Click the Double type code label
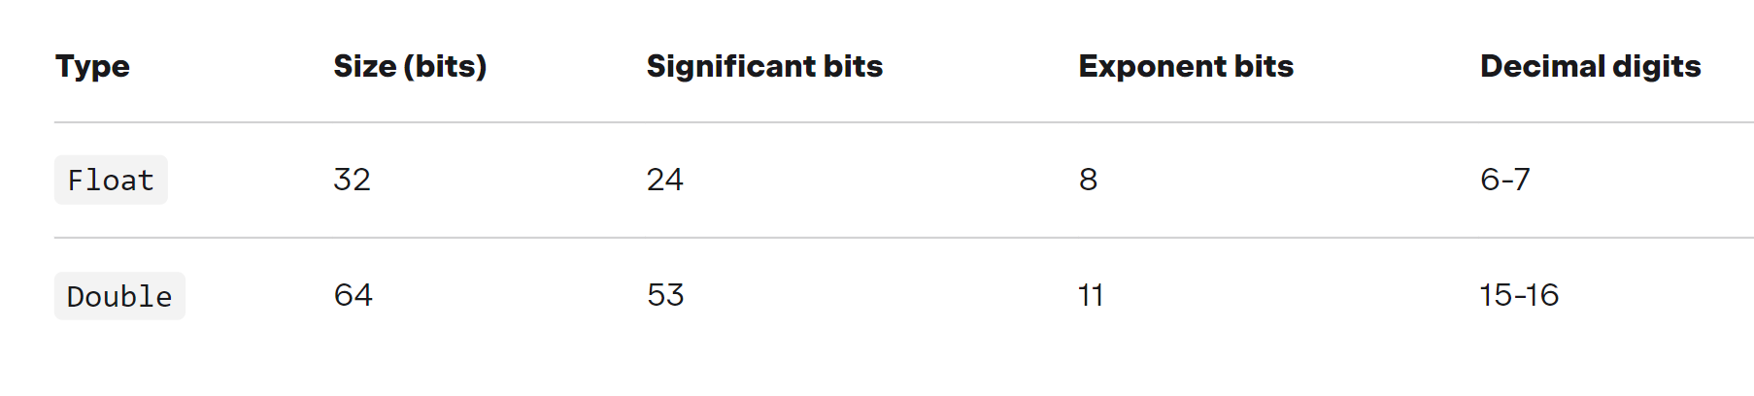 [x=119, y=296]
